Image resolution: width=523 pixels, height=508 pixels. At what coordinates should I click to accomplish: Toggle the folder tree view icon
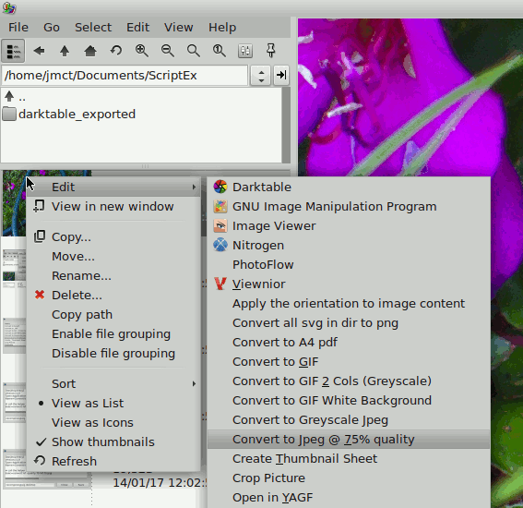click(13, 51)
